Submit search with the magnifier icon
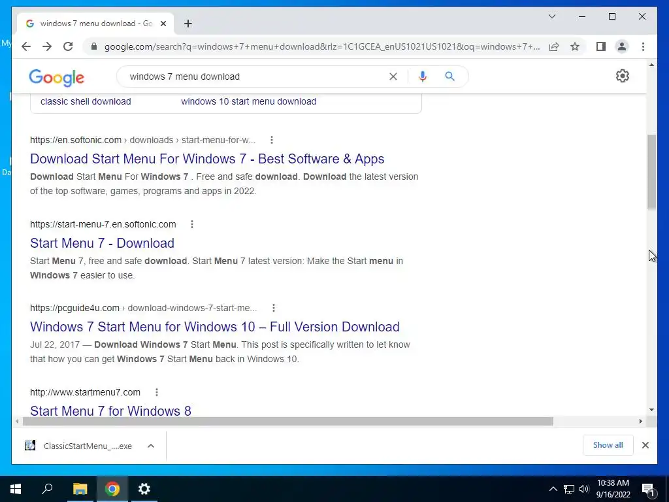Viewport: 669px width, 502px height. [449, 76]
